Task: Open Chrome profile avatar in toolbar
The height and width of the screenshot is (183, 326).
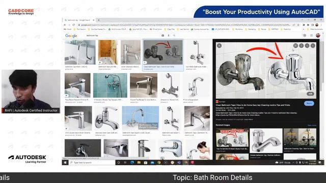Action: click(317, 25)
